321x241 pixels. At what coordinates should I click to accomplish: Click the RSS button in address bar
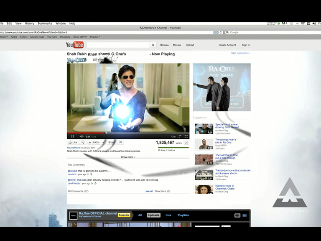pos(216,32)
